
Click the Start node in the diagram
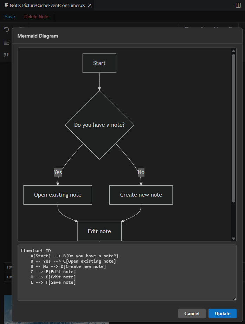click(x=99, y=63)
